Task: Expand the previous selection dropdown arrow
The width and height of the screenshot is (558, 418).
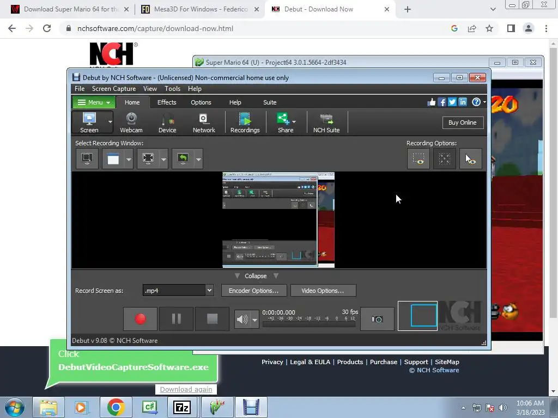Action: 198,159
